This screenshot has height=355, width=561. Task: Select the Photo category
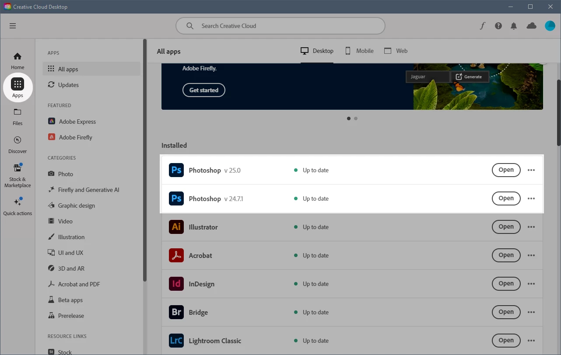coord(91,174)
